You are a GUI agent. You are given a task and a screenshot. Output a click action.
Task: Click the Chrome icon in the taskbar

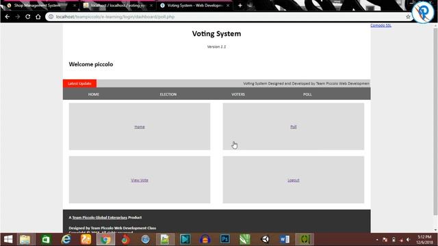[x=105, y=239]
